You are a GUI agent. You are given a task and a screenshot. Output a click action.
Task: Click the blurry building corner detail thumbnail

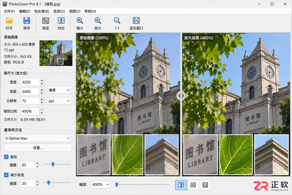pyautogui.click(x=162, y=155)
